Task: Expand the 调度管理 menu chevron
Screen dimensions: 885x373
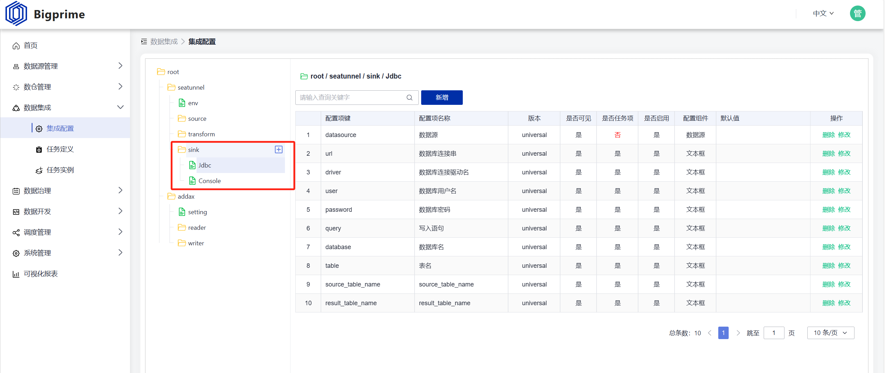Action: [120, 232]
